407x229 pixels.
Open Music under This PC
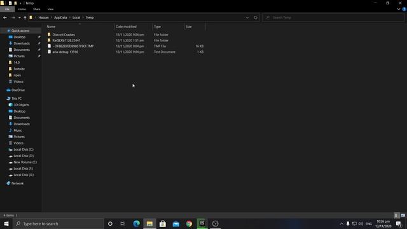point(18,130)
